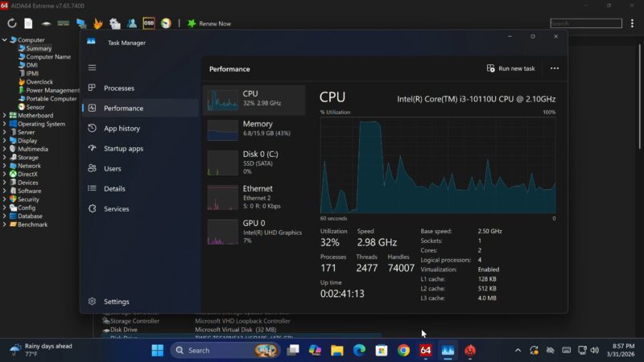Focus the AIDA64 Search field
Screen dimensions: 644x362
coord(586,23)
